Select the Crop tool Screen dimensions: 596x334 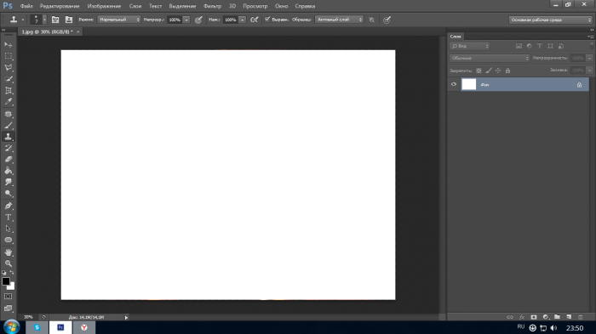coord(9,90)
